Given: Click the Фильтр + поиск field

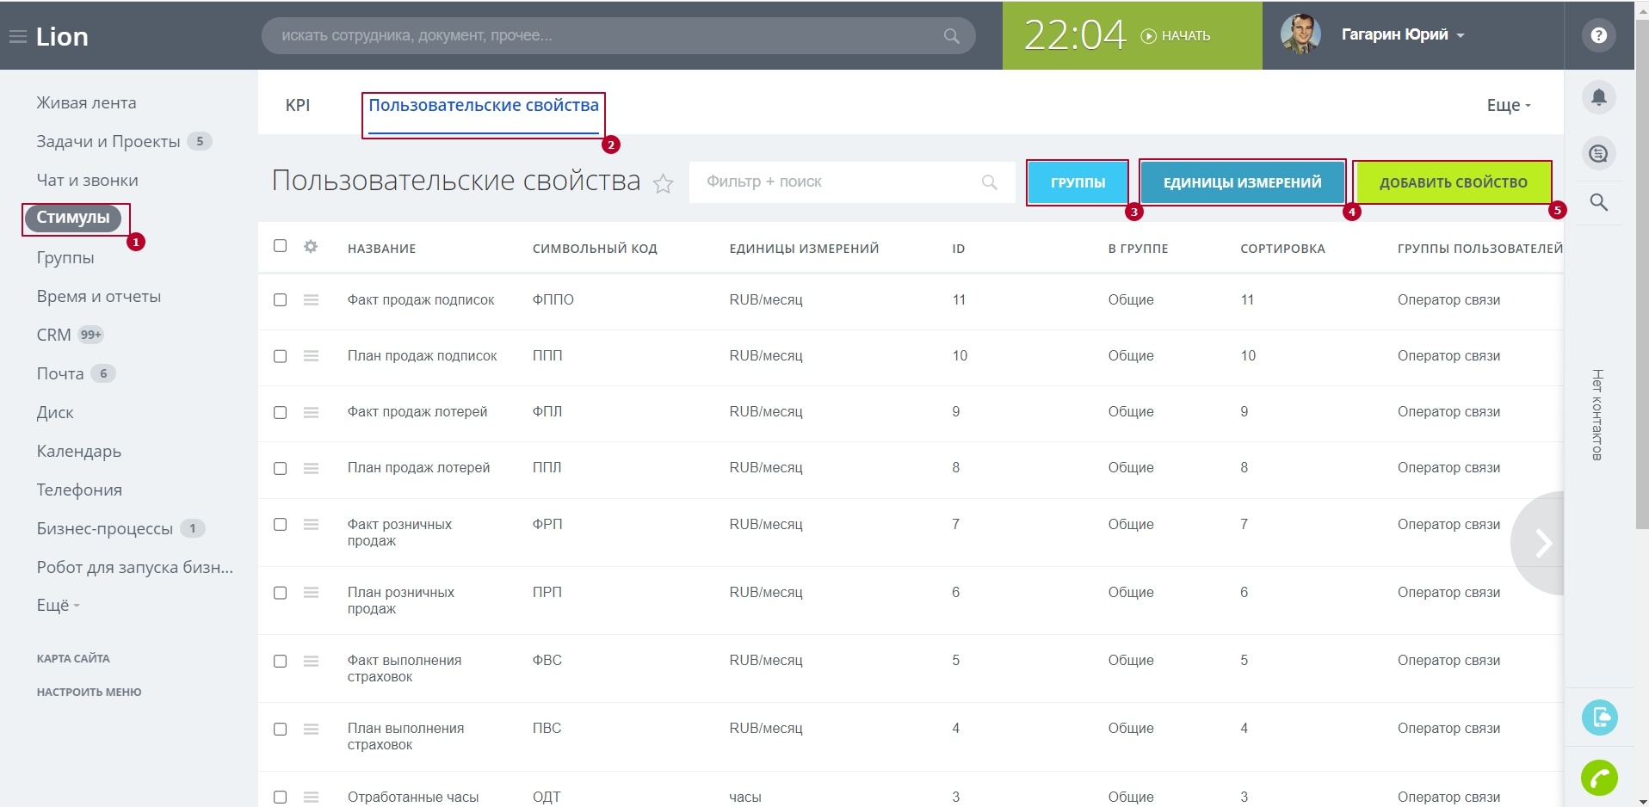Looking at the screenshot, I should click(x=850, y=182).
